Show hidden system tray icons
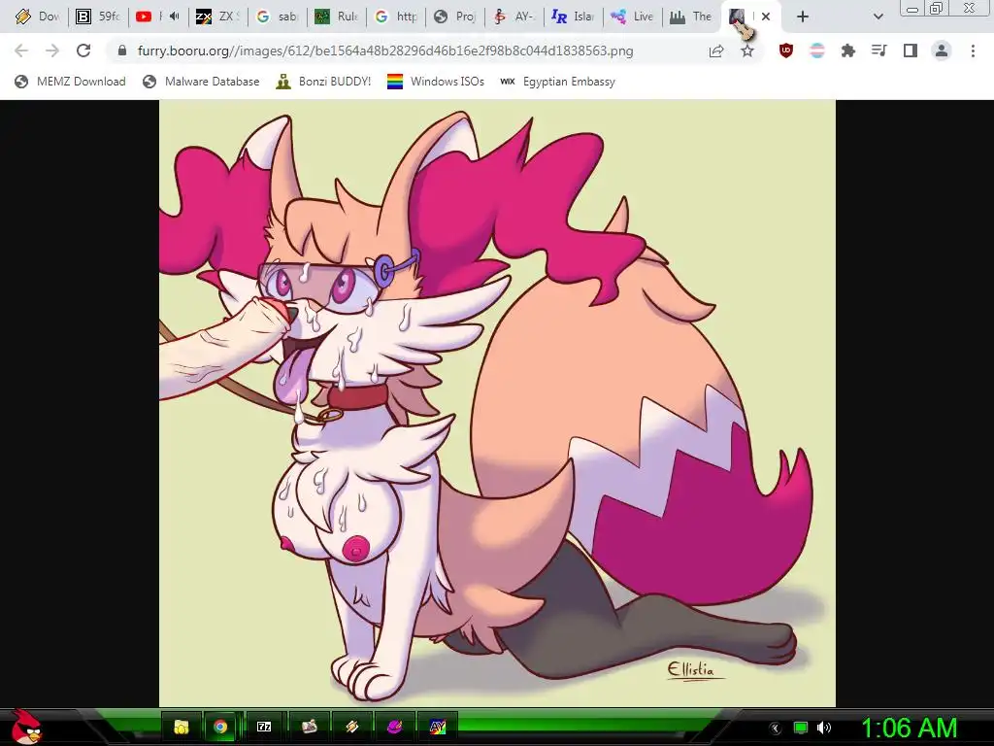The width and height of the screenshot is (994, 746). tap(775, 729)
